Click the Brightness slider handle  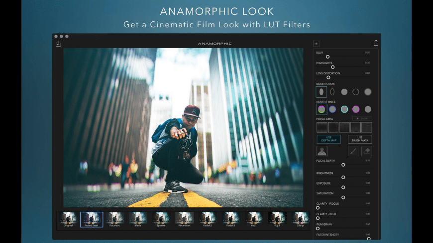pos(343,178)
